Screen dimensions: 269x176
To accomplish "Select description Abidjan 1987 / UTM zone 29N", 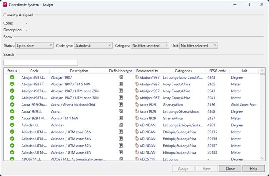I will pos(75,91).
